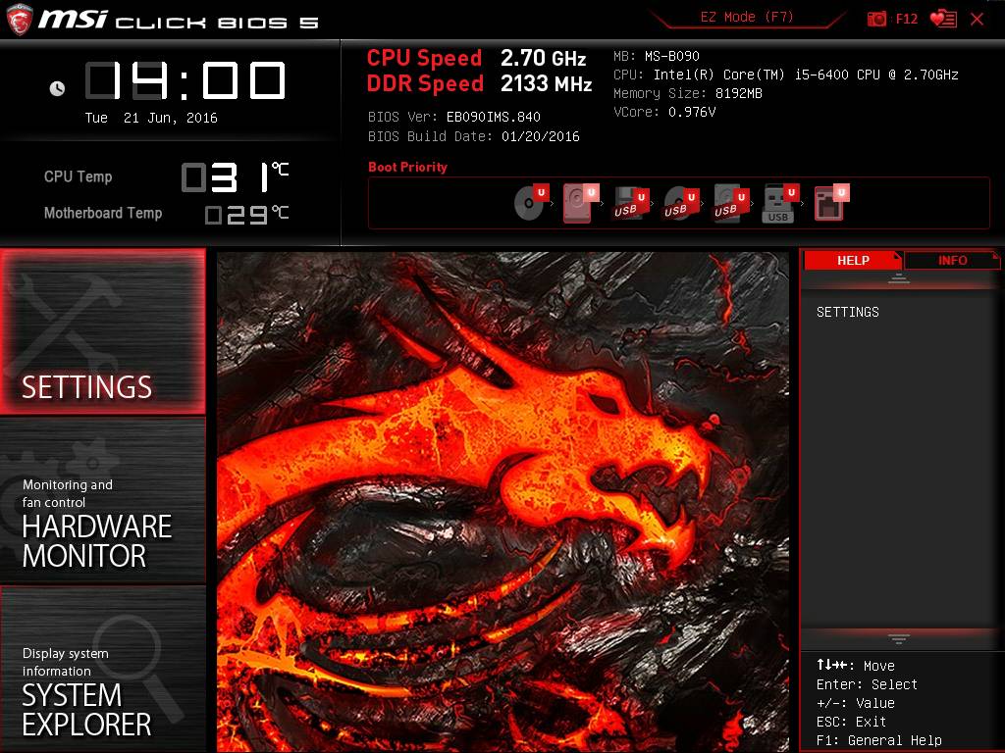Viewport: 1005px width, 753px height.
Task: Click the 14:00 clock display
Action: [x=185, y=80]
